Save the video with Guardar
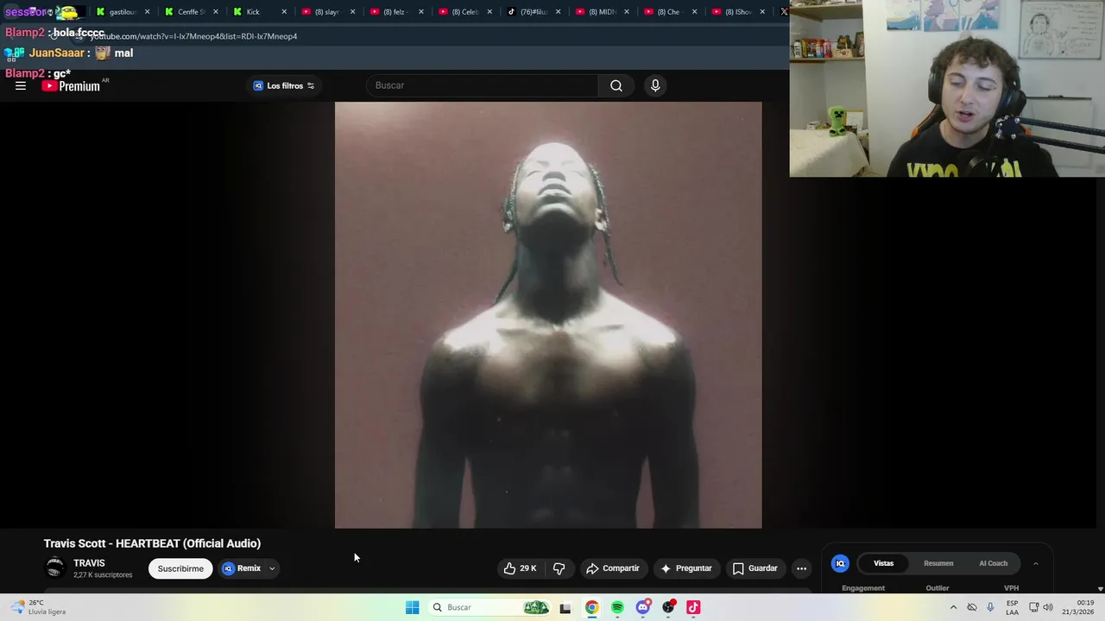The height and width of the screenshot is (621, 1105). point(755,568)
